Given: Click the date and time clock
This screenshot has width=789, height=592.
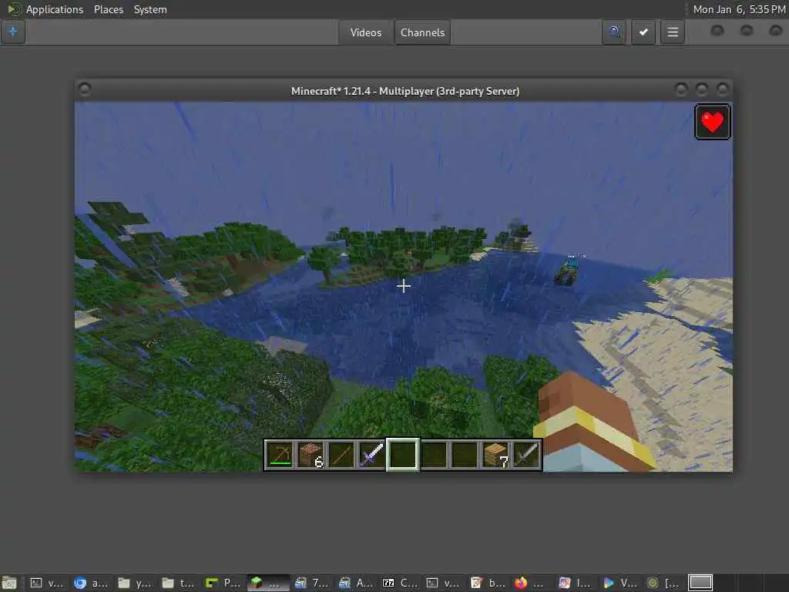Looking at the screenshot, I should pos(739,9).
